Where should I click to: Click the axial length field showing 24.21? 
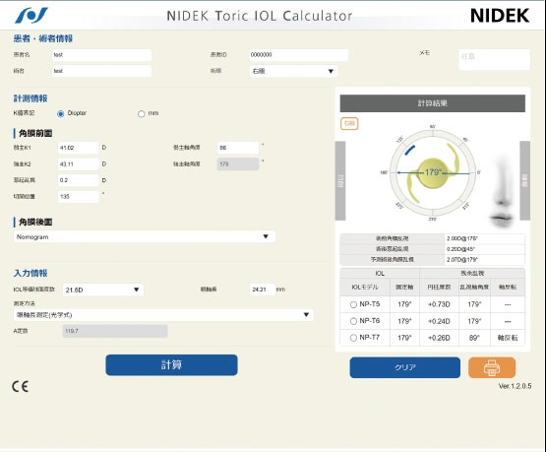click(x=263, y=290)
